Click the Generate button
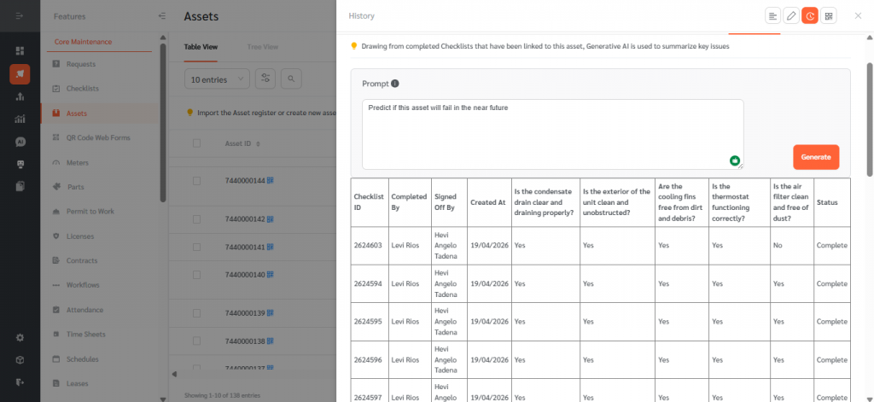Image resolution: width=874 pixels, height=402 pixels. pyautogui.click(x=815, y=157)
